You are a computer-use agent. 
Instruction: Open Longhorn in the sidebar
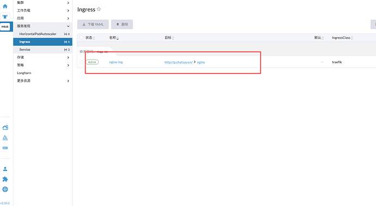coord(24,73)
